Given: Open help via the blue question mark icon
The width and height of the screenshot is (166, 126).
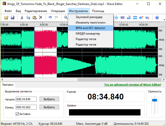Looking at the screenshot, I should [157, 18].
